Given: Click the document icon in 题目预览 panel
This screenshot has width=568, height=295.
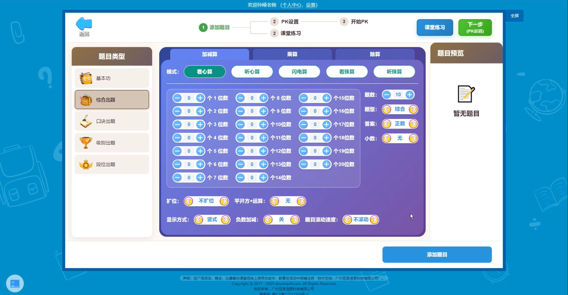Looking at the screenshot, I should (x=466, y=93).
